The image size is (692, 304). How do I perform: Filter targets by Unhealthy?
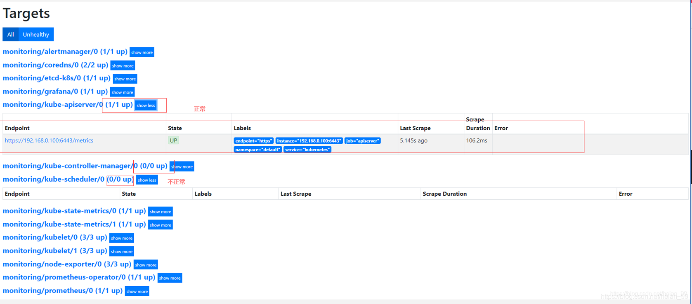click(36, 35)
